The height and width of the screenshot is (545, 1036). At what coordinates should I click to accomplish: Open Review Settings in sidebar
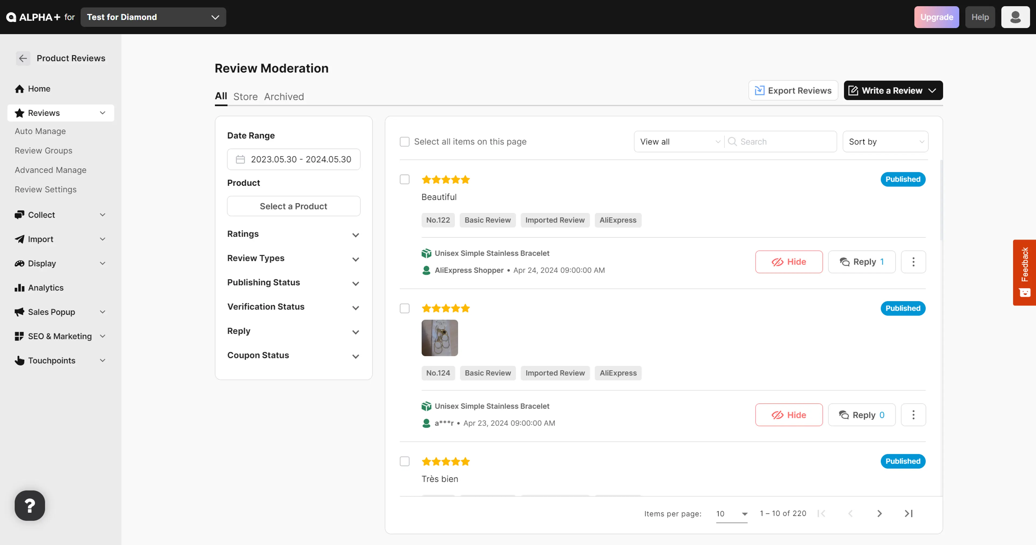click(45, 189)
